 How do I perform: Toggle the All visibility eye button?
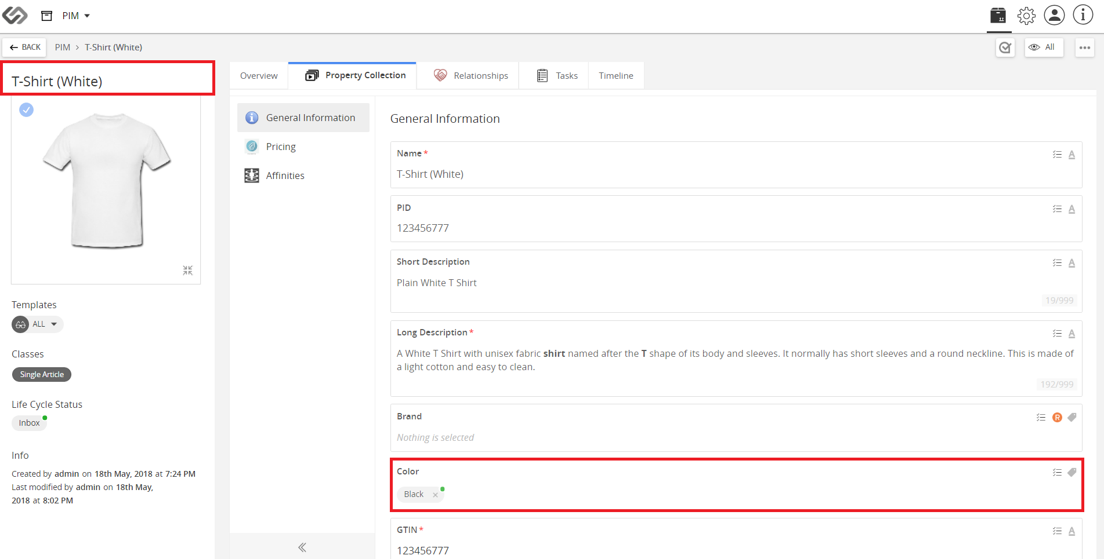(1044, 48)
